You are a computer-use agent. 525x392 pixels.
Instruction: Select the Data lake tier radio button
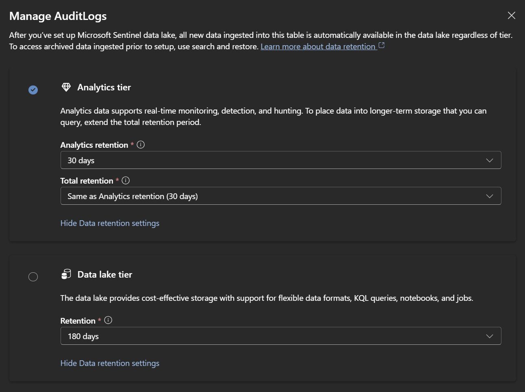click(x=33, y=276)
